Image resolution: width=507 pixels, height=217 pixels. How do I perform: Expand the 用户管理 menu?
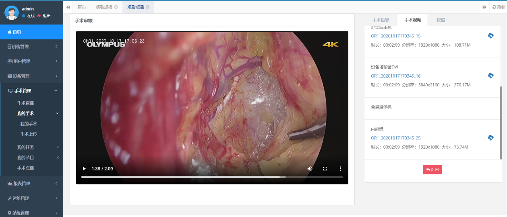31,61
